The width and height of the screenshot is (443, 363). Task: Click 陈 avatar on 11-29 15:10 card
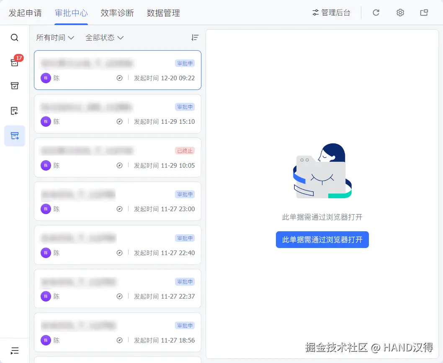click(x=46, y=122)
